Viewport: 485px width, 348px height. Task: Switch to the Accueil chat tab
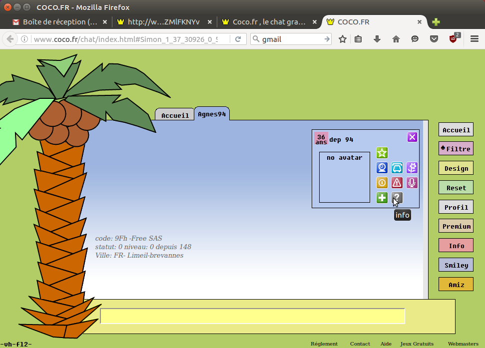[x=175, y=115]
